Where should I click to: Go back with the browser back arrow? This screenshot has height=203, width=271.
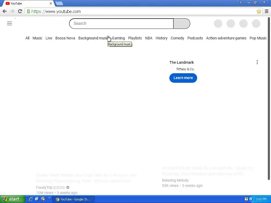click(5, 11)
